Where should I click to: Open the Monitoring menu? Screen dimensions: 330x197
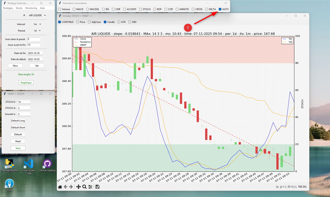pos(31,8)
